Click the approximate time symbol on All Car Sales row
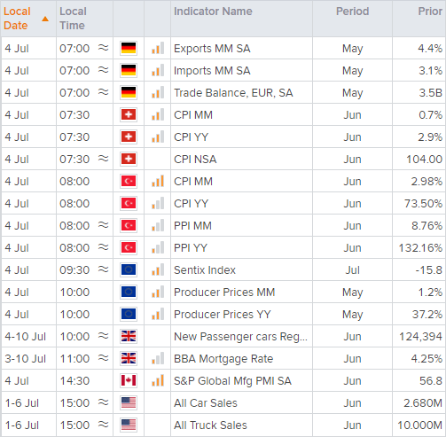This screenshot has width=446, height=437. pos(104,402)
